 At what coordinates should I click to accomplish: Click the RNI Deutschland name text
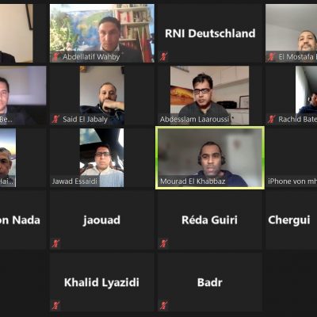(210, 33)
